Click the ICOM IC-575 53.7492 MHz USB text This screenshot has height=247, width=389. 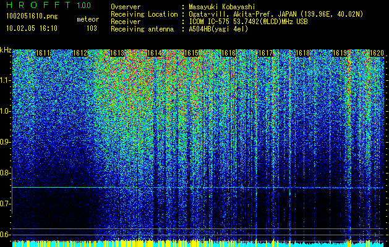coord(248,22)
